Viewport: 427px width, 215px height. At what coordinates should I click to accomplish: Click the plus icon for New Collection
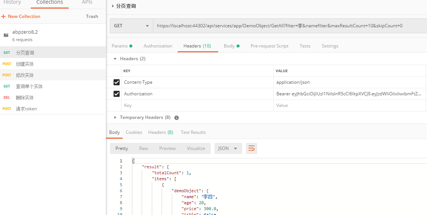3,16
